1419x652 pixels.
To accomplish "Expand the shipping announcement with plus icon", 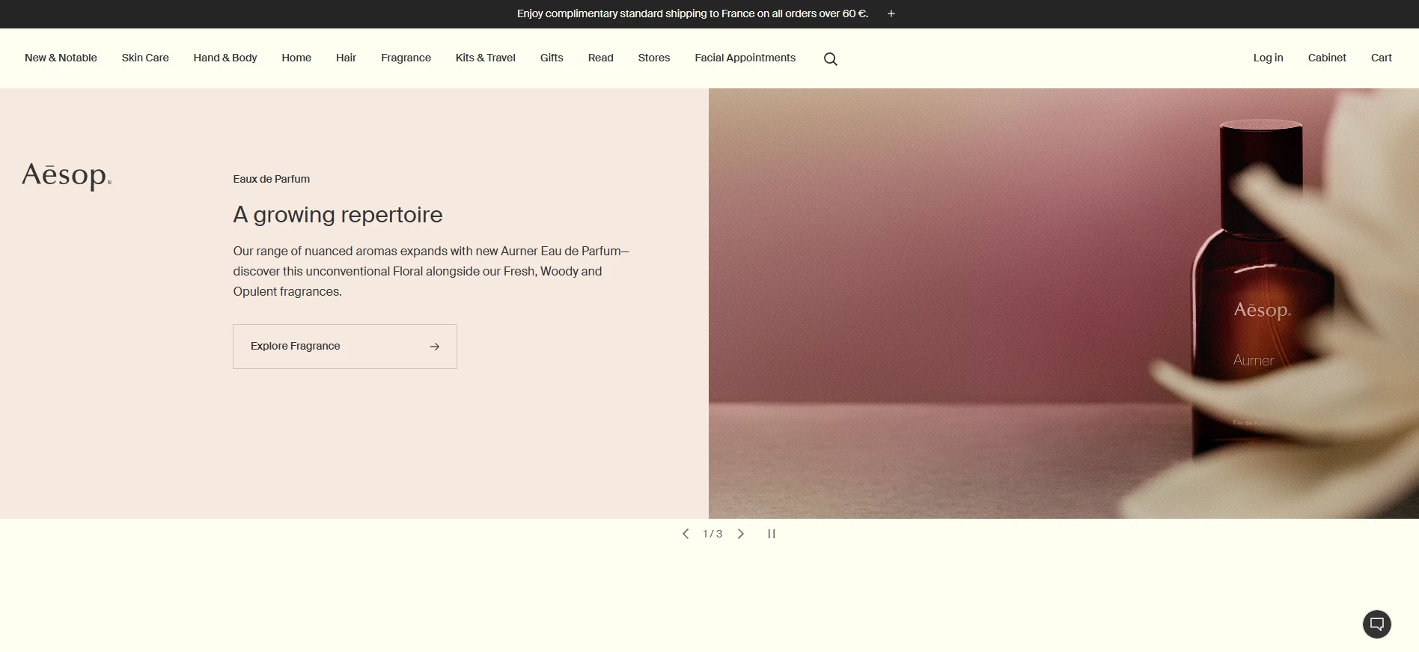I will coord(891,13).
